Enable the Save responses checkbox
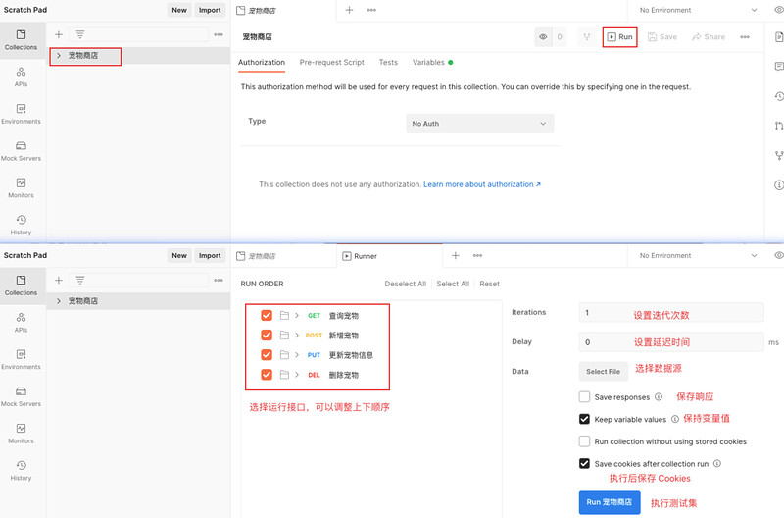 [585, 397]
